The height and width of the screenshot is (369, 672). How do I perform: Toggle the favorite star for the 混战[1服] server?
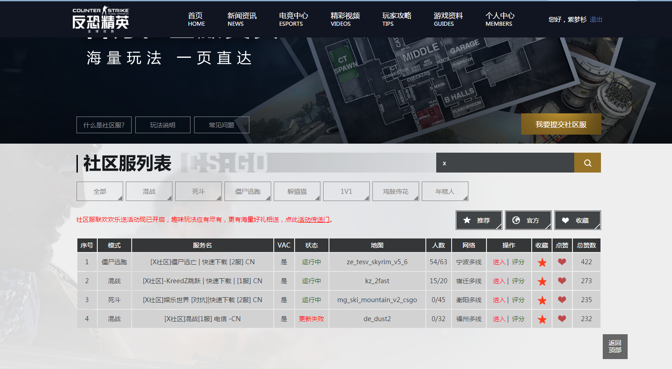pyautogui.click(x=542, y=318)
